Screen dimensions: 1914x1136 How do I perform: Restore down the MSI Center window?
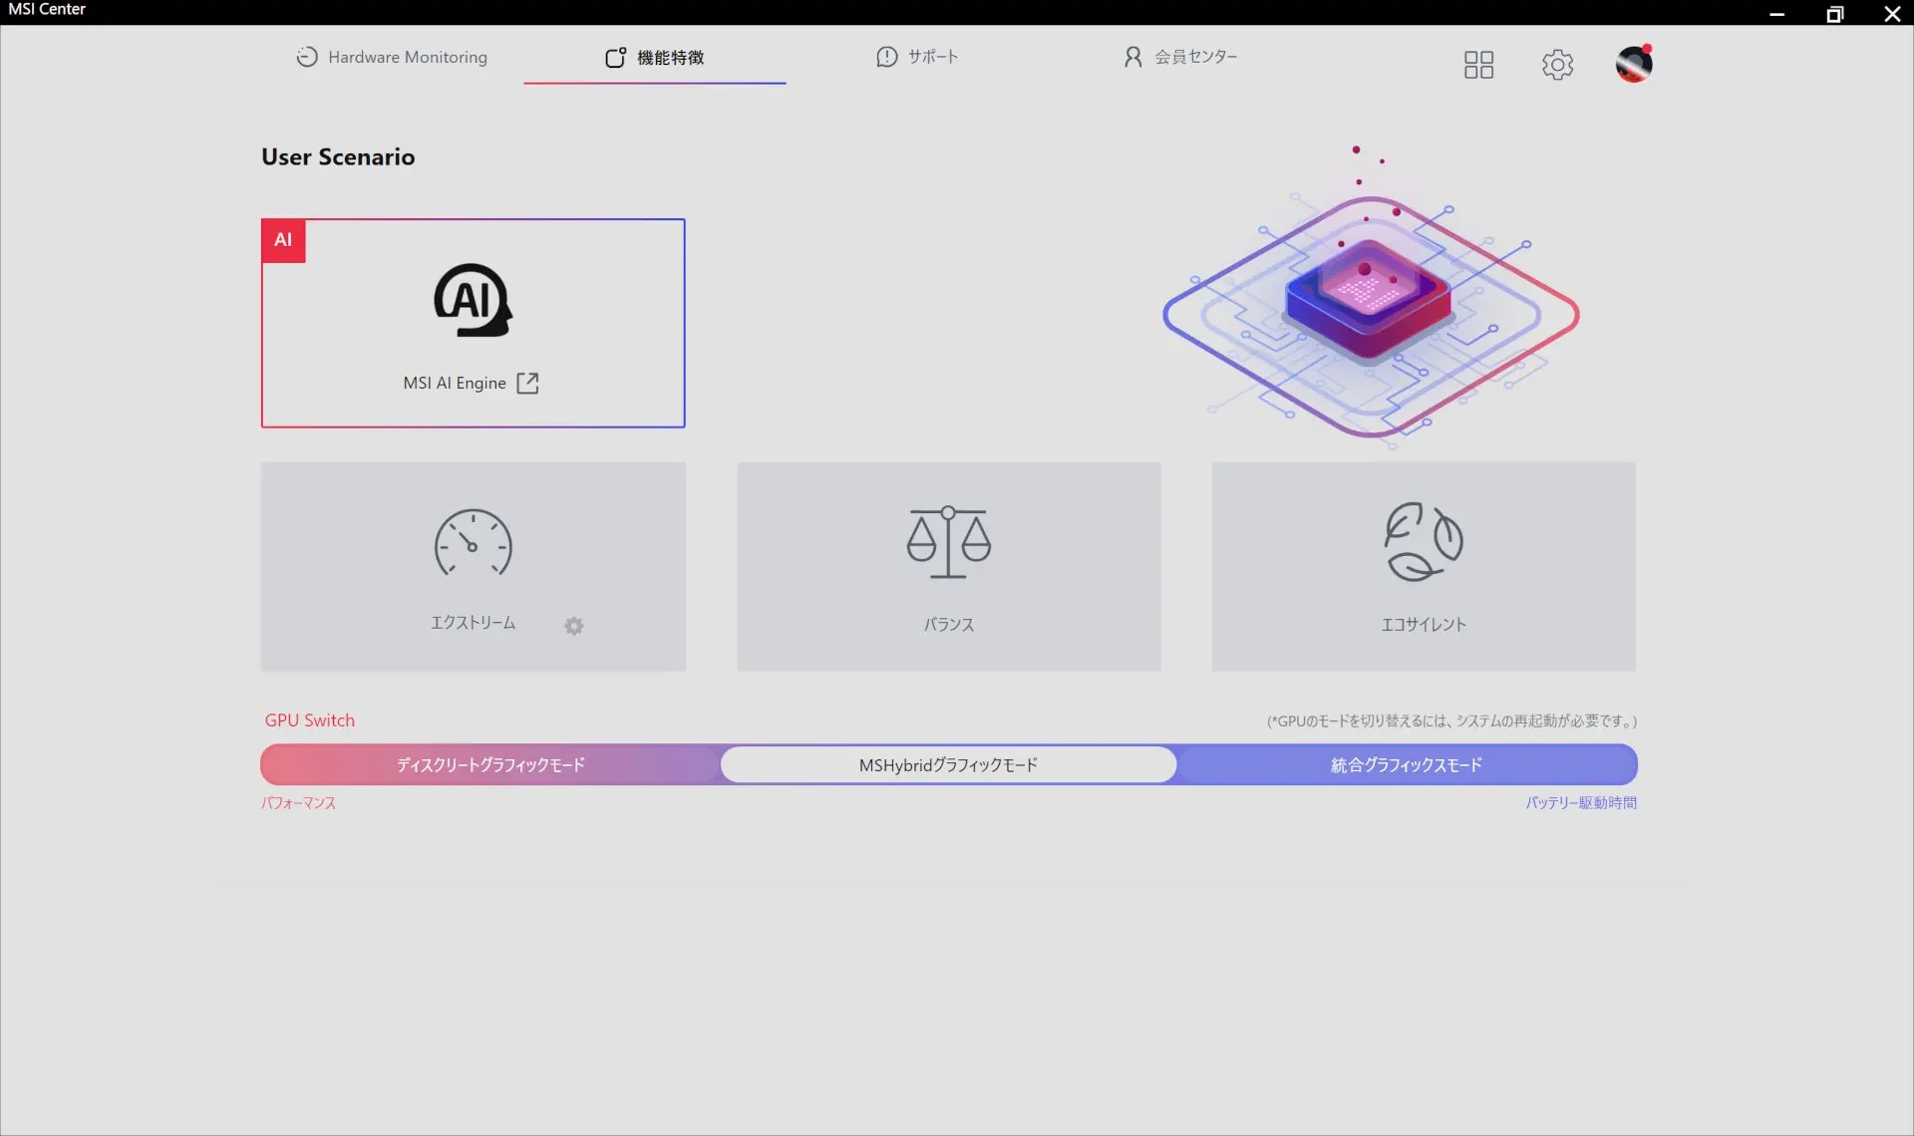click(x=1834, y=14)
